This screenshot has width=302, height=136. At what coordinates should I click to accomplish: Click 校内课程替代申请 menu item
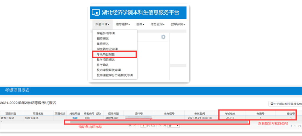pyautogui.click(x=109, y=70)
